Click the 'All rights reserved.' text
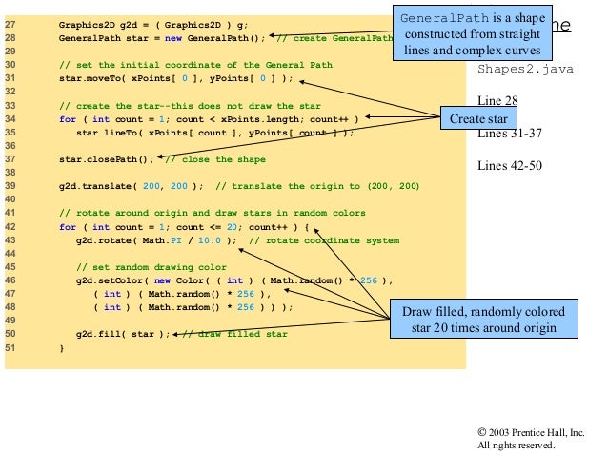 (517, 445)
